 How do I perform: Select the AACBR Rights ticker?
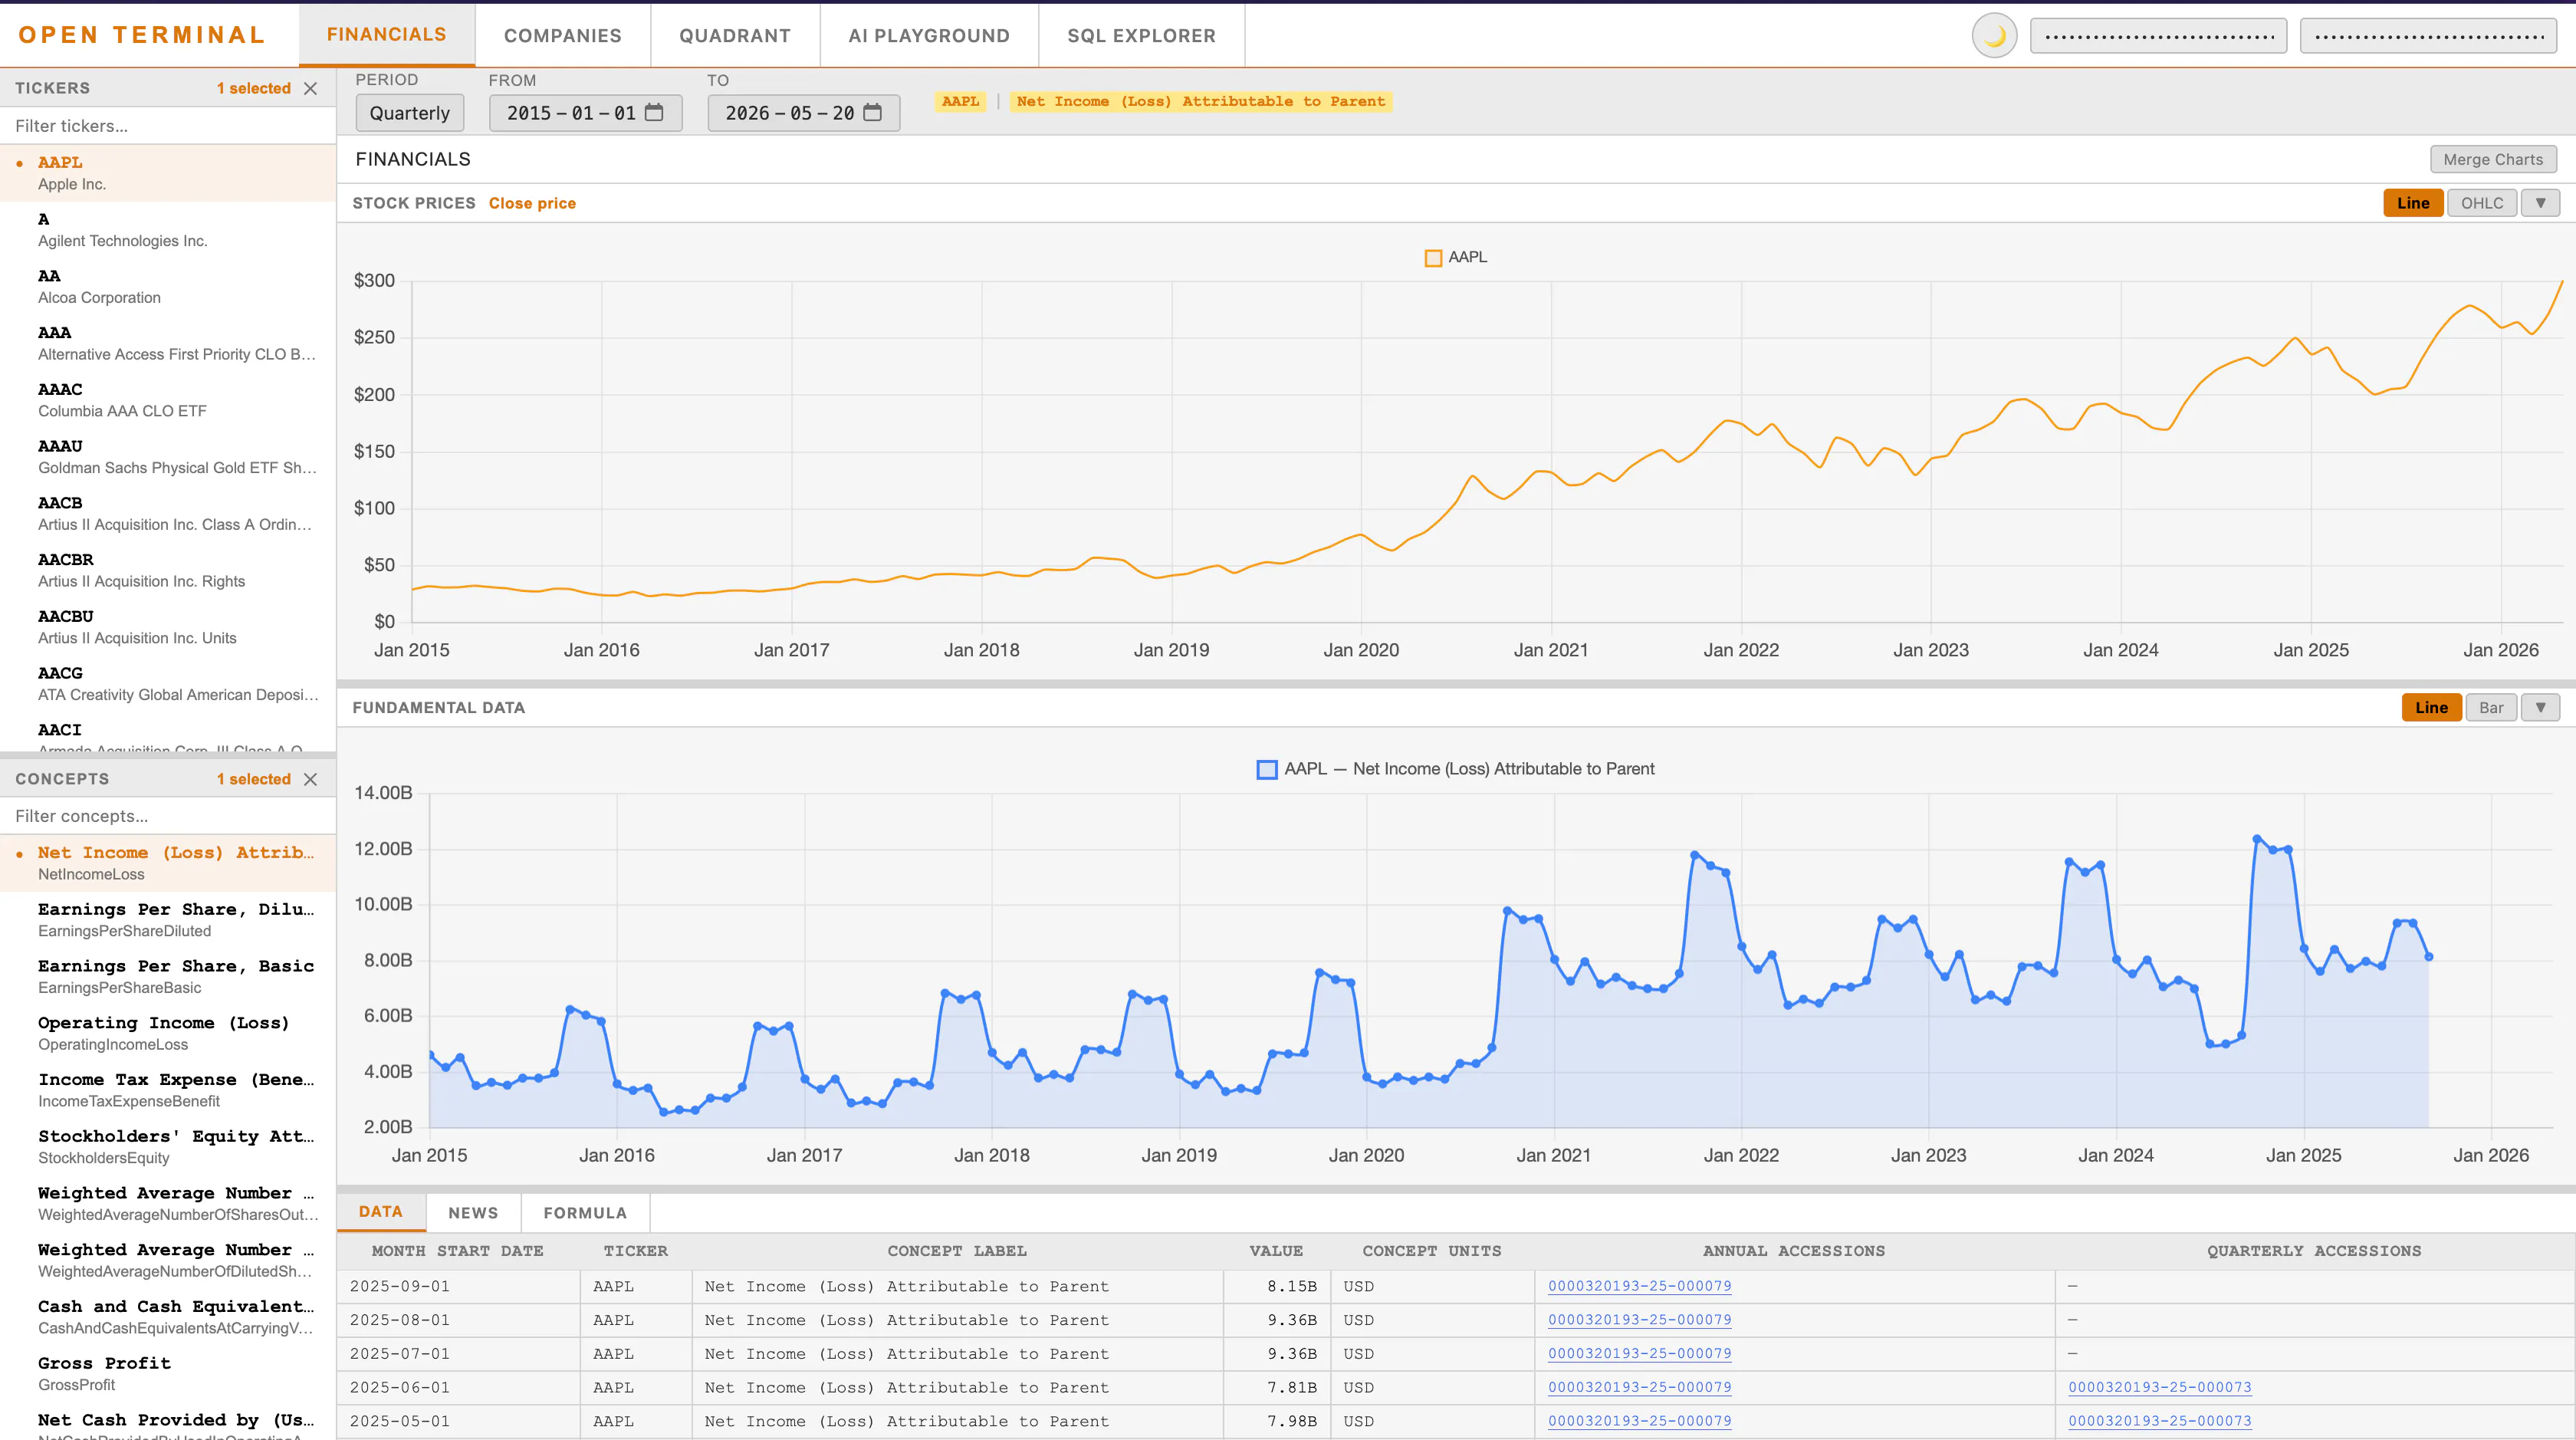tap(168, 570)
